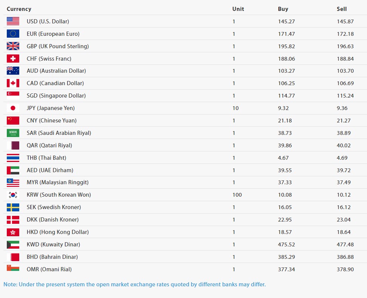Click the open market exchange rates note
Viewport: 367px width, 298px height.
click(x=135, y=284)
